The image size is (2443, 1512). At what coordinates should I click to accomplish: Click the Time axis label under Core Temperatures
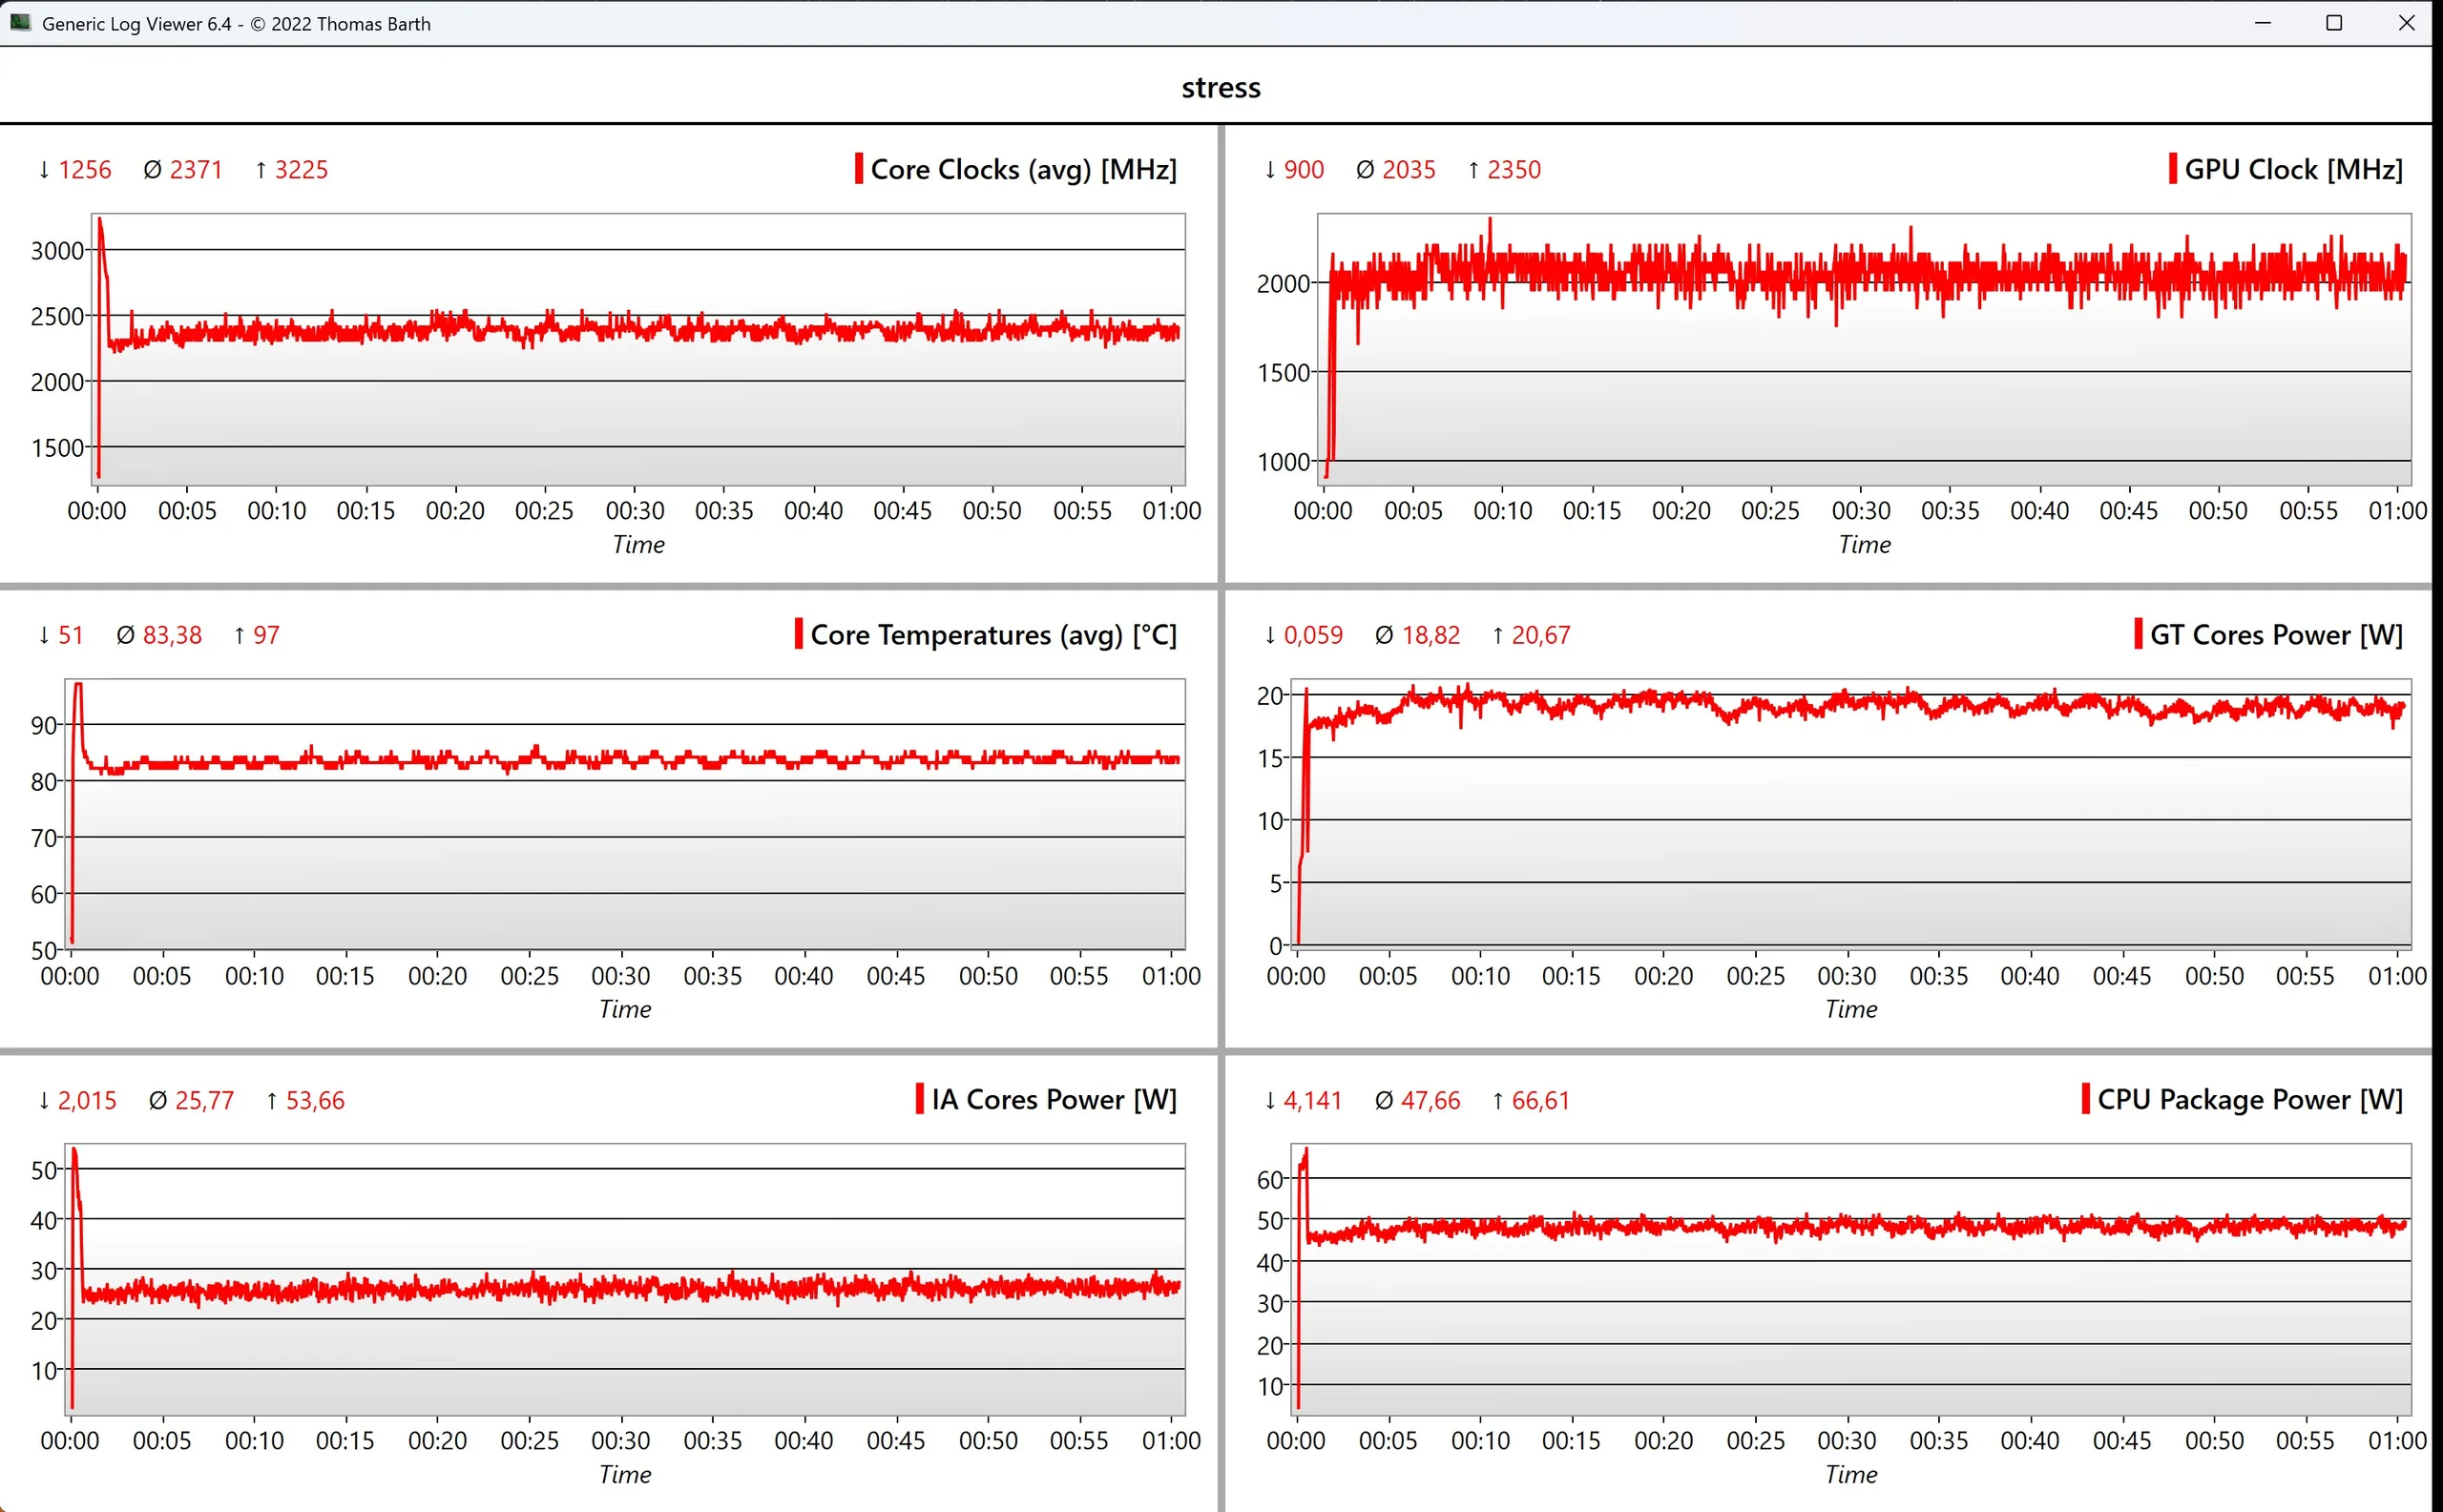tap(624, 1009)
